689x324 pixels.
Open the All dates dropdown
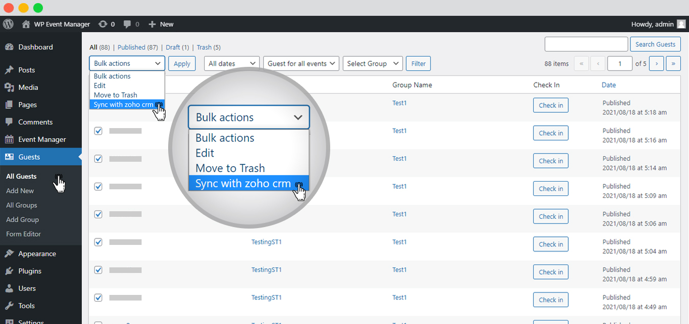tap(232, 63)
